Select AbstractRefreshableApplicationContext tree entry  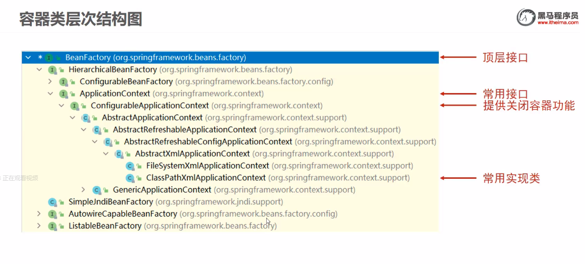click(184, 130)
